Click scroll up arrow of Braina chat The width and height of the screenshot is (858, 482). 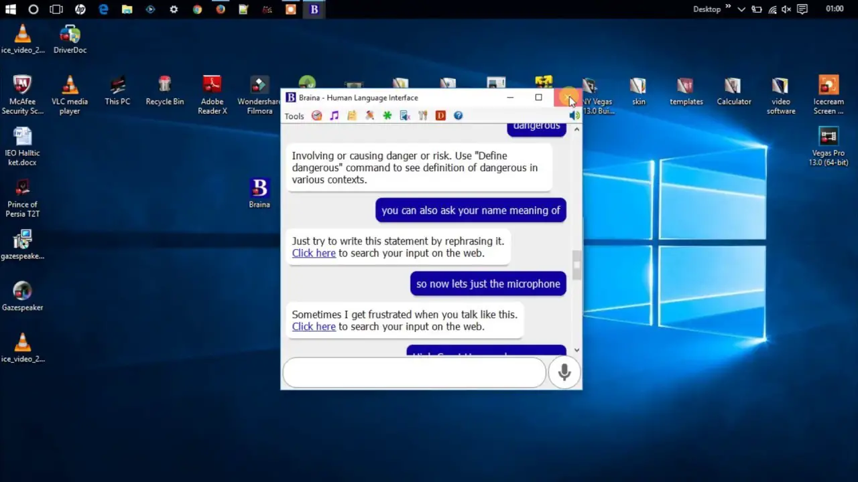click(x=577, y=129)
